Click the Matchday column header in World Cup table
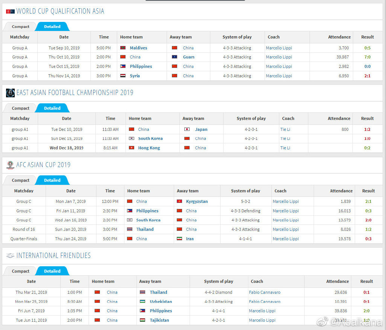The width and height of the screenshot is (386, 330). 20,37
